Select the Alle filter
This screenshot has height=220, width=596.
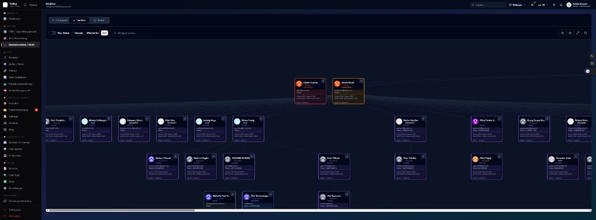[105, 33]
